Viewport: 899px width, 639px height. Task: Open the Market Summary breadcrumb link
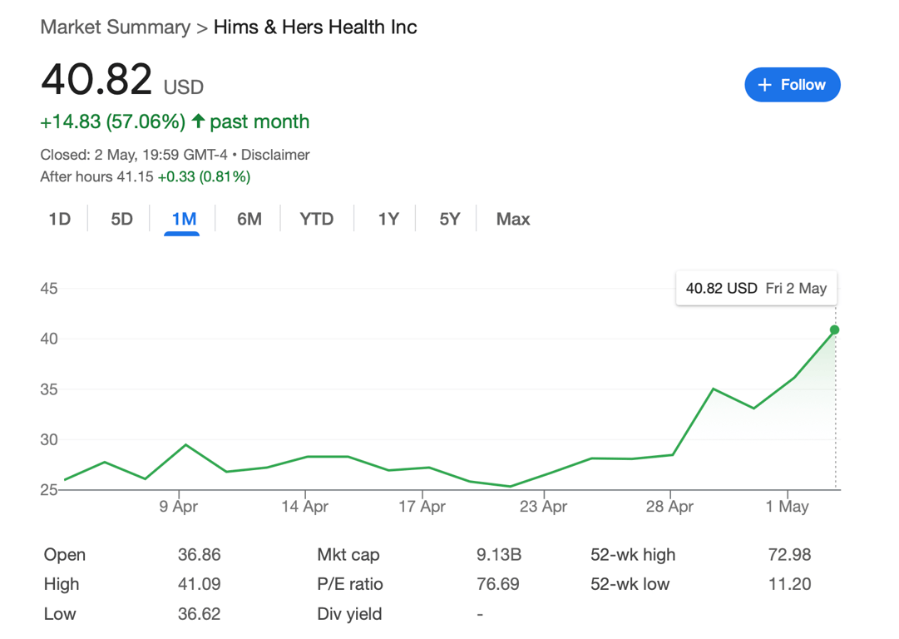[x=116, y=27]
